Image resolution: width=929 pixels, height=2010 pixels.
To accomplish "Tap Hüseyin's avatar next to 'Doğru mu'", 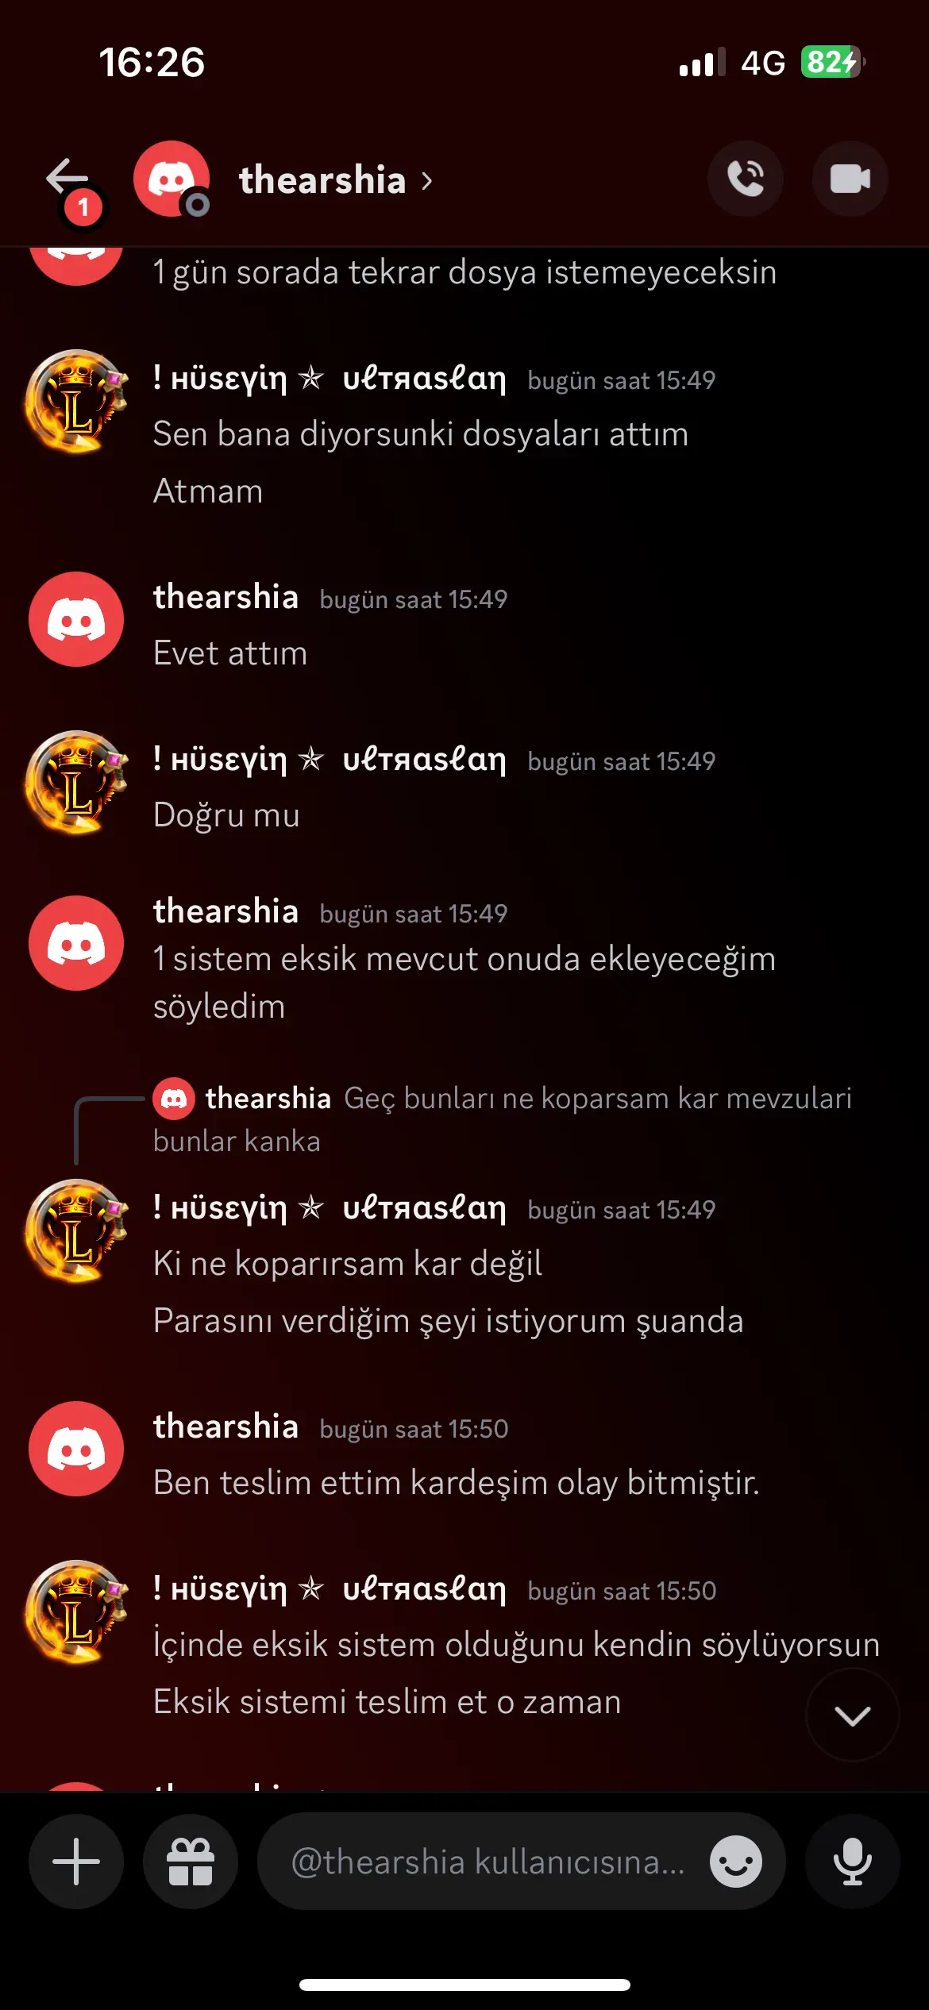I will pos(76,781).
